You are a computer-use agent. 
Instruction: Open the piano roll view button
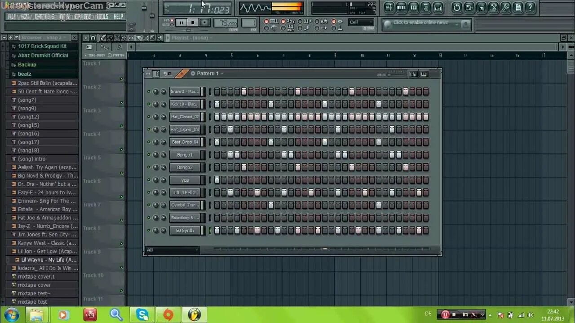pos(413,7)
